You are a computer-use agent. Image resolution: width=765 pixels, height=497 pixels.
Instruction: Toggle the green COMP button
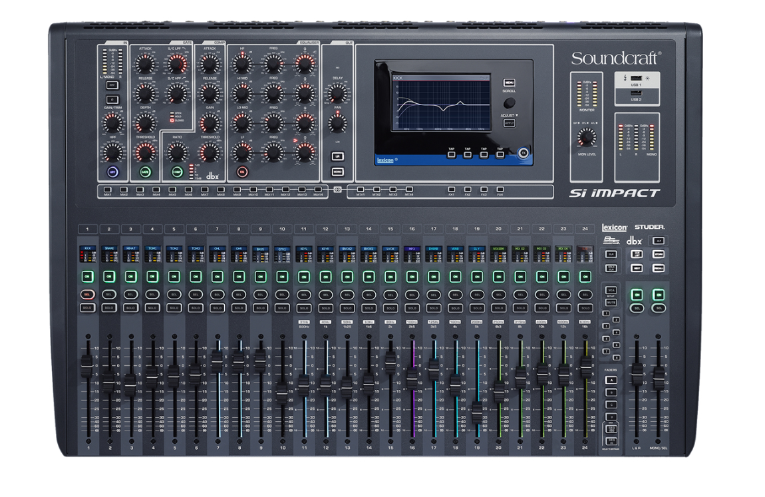coord(177,172)
